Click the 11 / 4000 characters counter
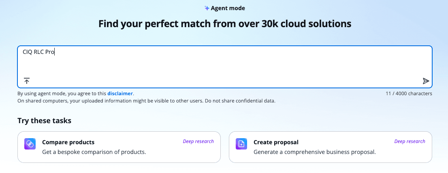The height and width of the screenshot is (173, 448). pyautogui.click(x=409, y=94)
